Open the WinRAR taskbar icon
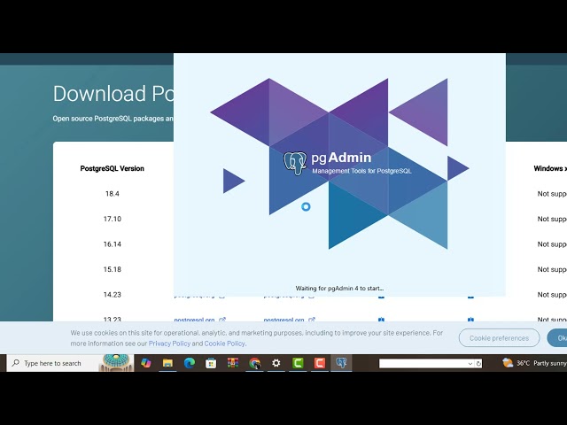This screenshot has height=425, width=567. pos(232,363)
